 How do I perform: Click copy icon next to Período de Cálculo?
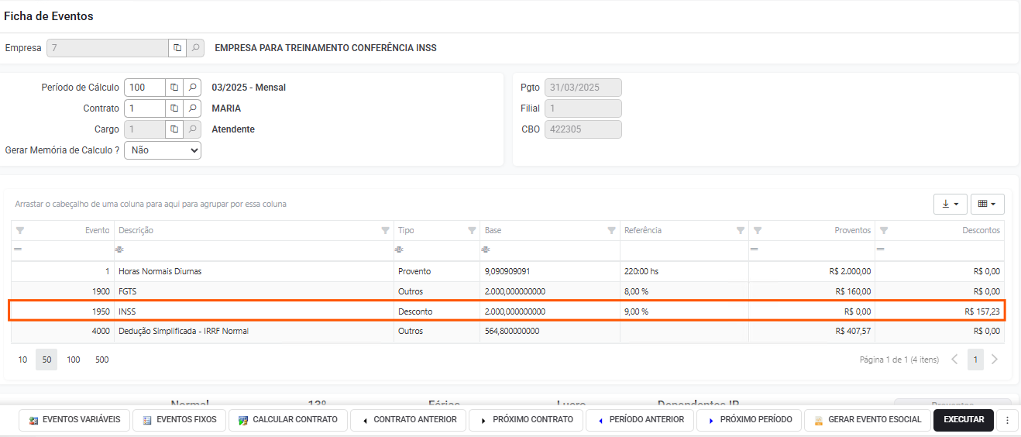tap(174, 88)
